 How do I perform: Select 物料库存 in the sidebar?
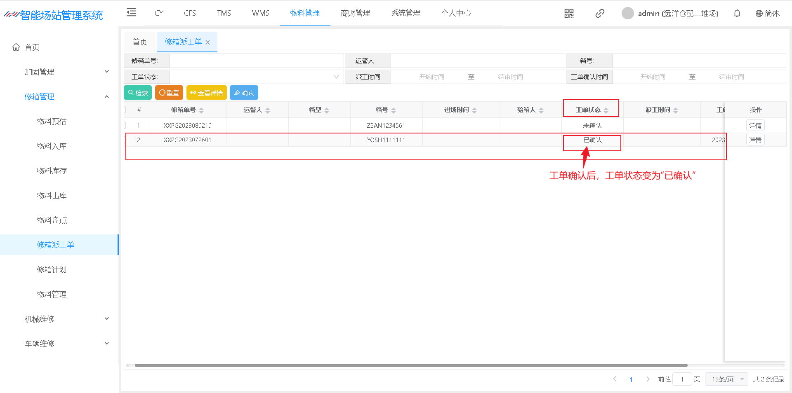[x=52, y=171]
